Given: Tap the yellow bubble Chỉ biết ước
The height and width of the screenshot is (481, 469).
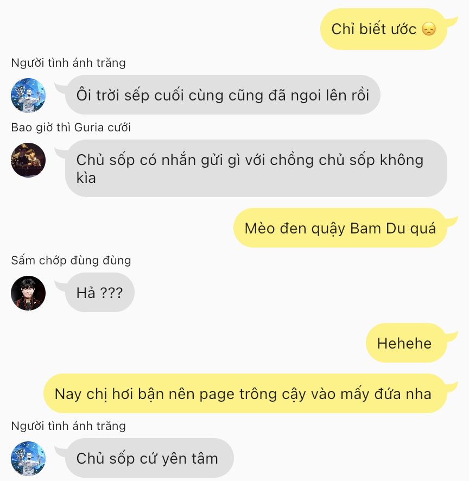Looking at the screenshot, I should [x=383, y=29].
